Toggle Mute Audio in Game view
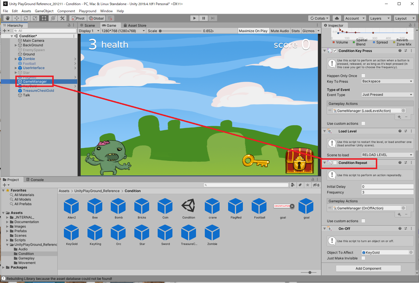419x283 pixels. (280, 31)
